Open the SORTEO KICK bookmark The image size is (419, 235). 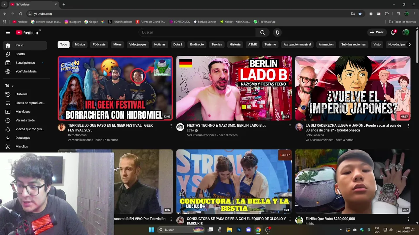tap(180, 22)
